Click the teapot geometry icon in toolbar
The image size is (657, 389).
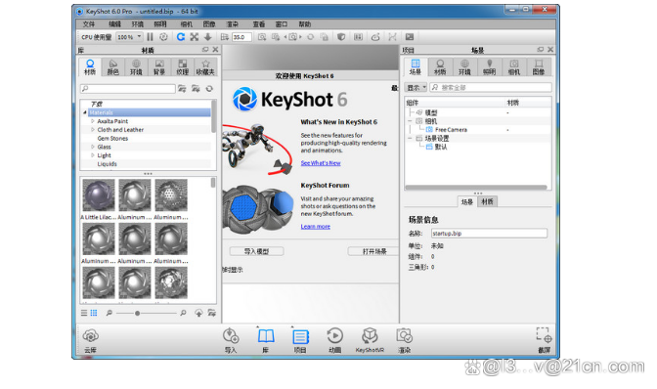click(x=375, y=37)
